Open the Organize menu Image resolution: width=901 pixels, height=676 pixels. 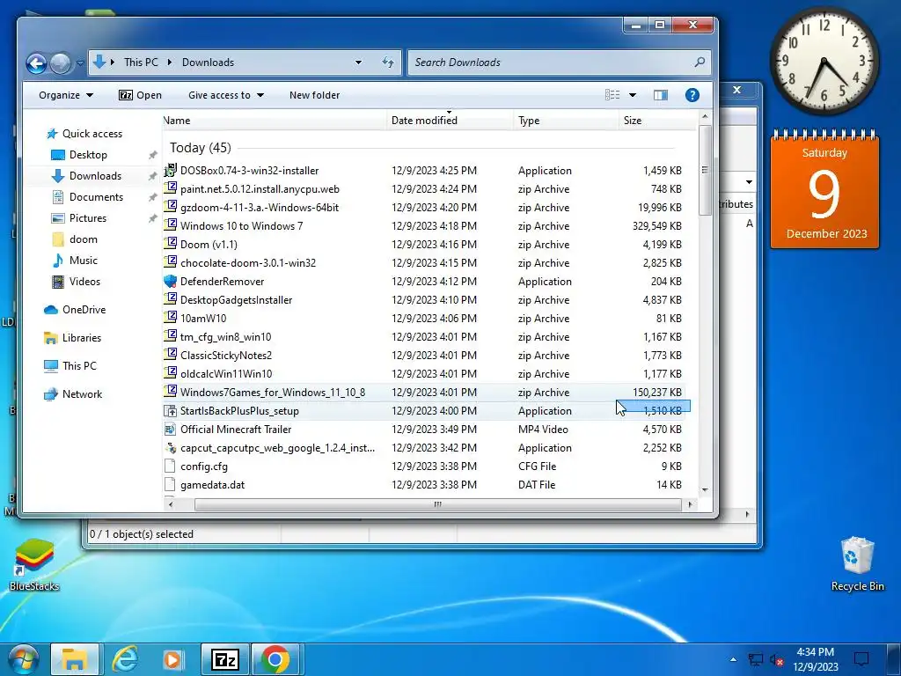(x=65, y=95)
